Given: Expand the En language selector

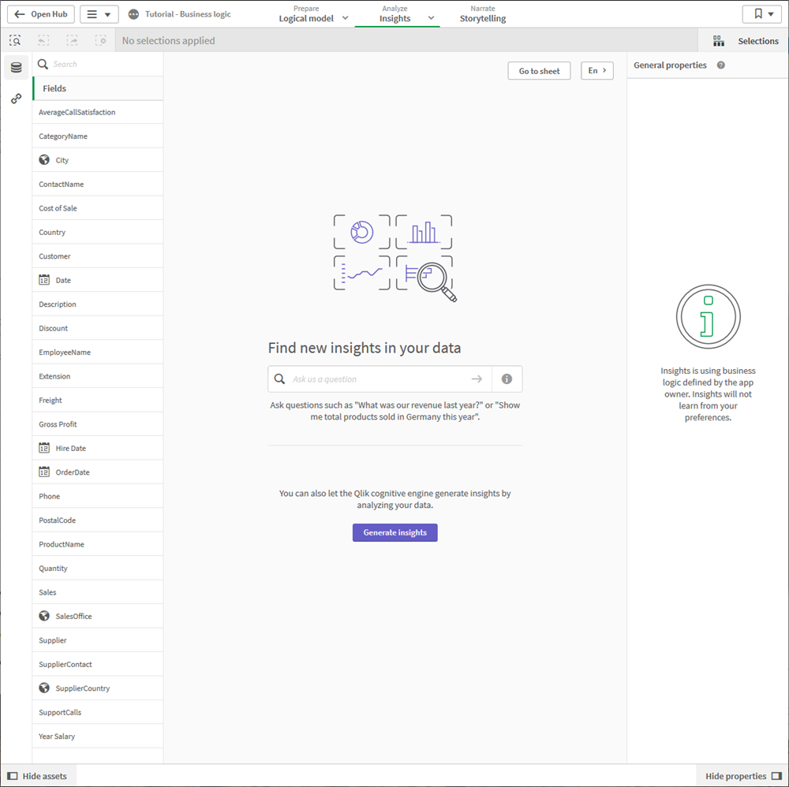Looking at the screenshot, I should [x=597, y=70].
